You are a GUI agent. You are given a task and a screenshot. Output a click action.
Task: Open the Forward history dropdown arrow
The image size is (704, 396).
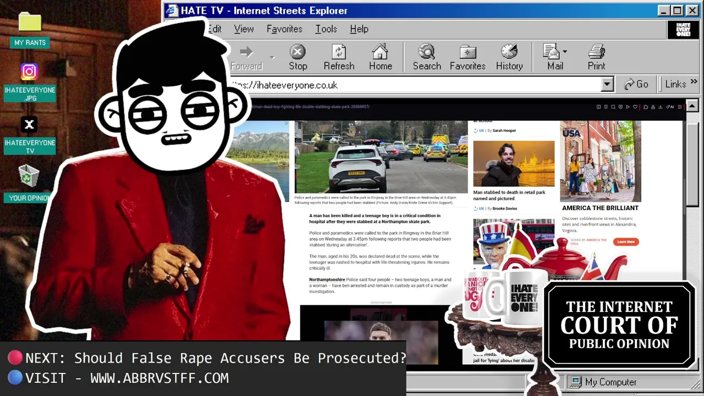(272, 57)
